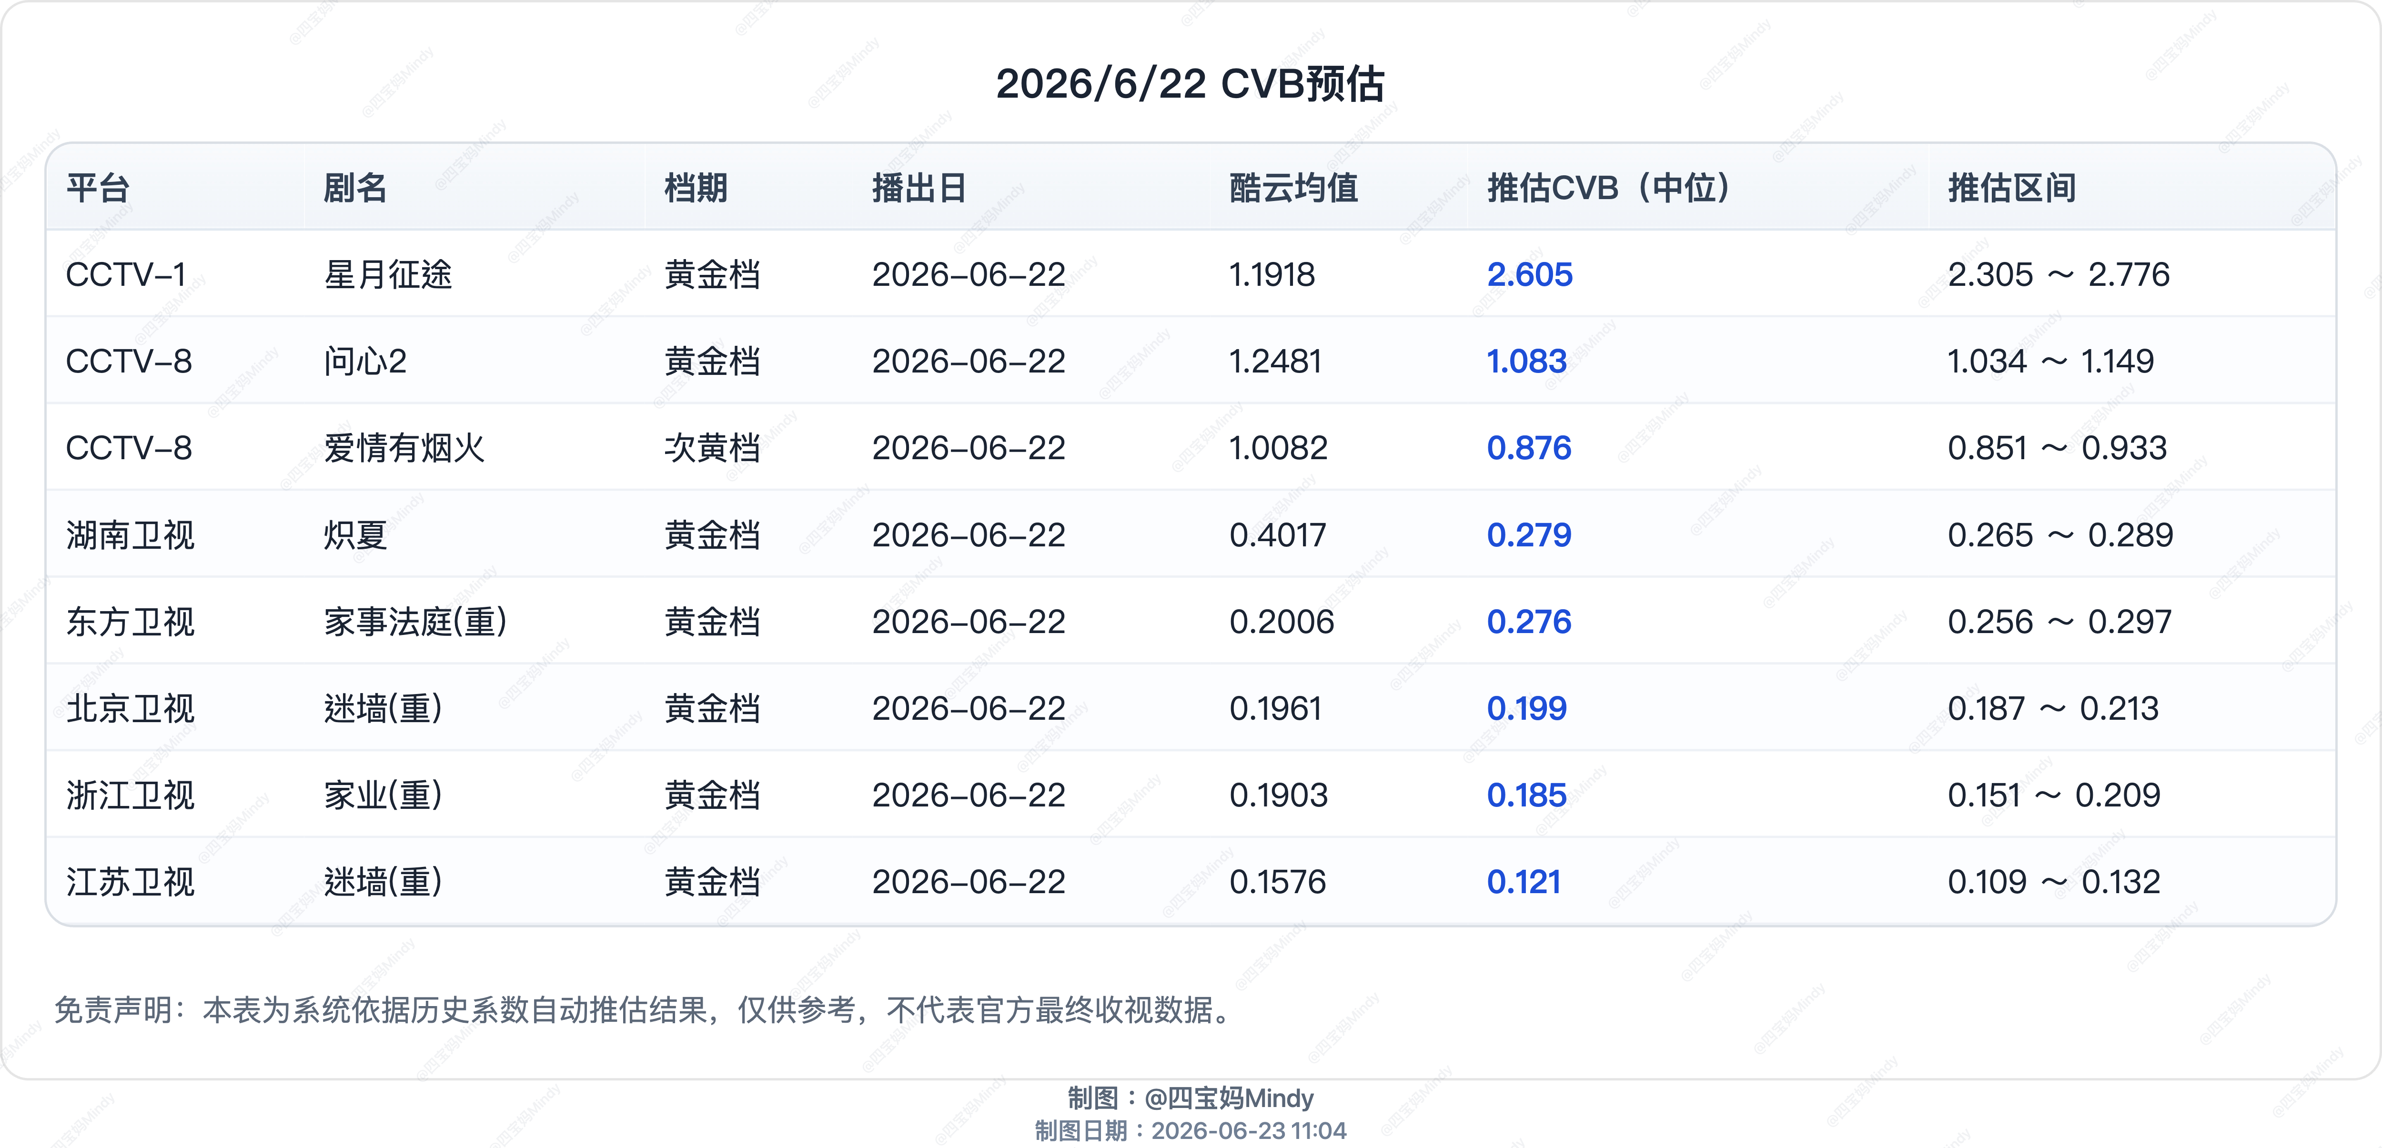Select the '江苏卫视' platform cell

click(131, 882)
